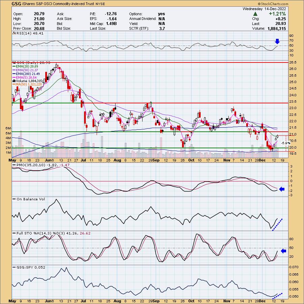Image resolution: width=304 pixels, height=304 pixels.
Task: Click the Volume value in the header
Action: click(x=277, y=28)
